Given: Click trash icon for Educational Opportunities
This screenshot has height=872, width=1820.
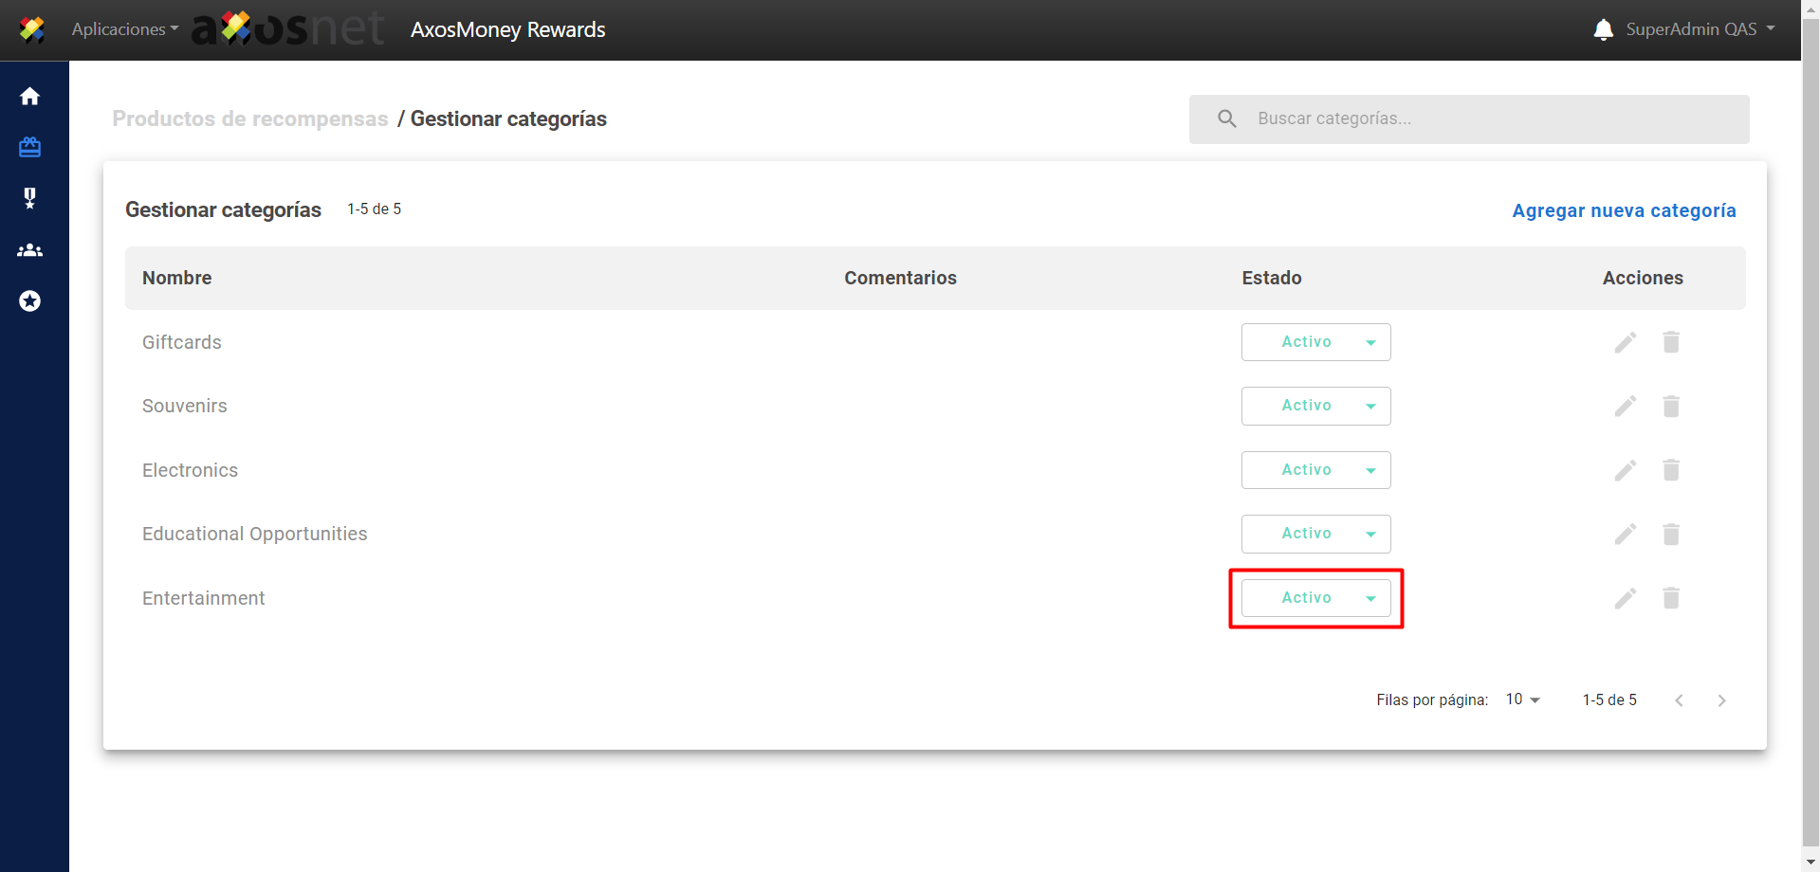Looking at the screenshot, I should [x=1671, y=535].
